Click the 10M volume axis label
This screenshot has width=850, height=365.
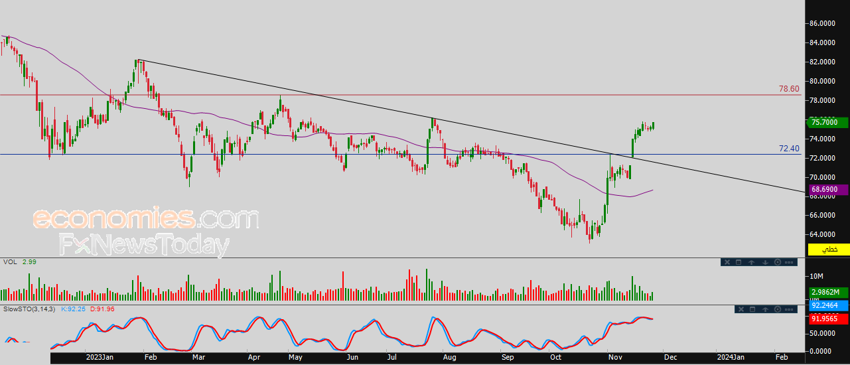coord(816,276)
